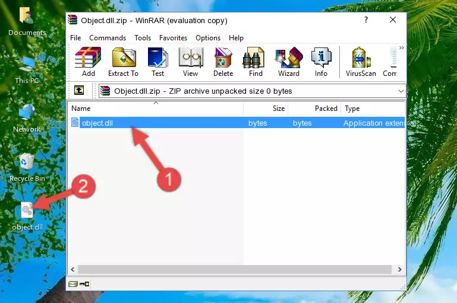Click the drive icon in status bar
Screen dimensions: 457x303
point(73,284)
